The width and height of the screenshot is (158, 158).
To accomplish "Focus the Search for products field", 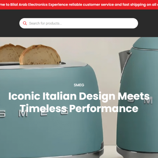I will point(78,23).
